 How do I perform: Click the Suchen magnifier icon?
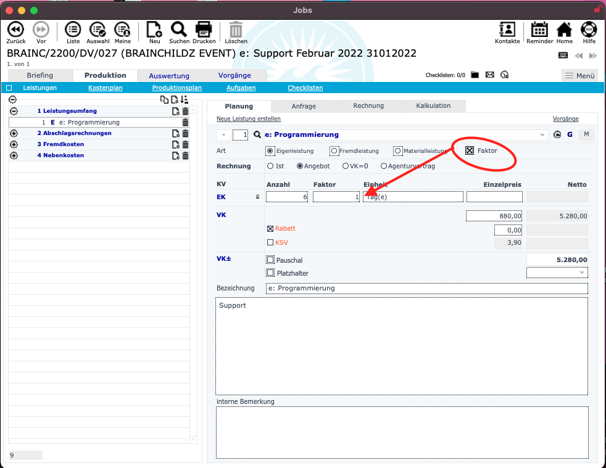(179, 30)
